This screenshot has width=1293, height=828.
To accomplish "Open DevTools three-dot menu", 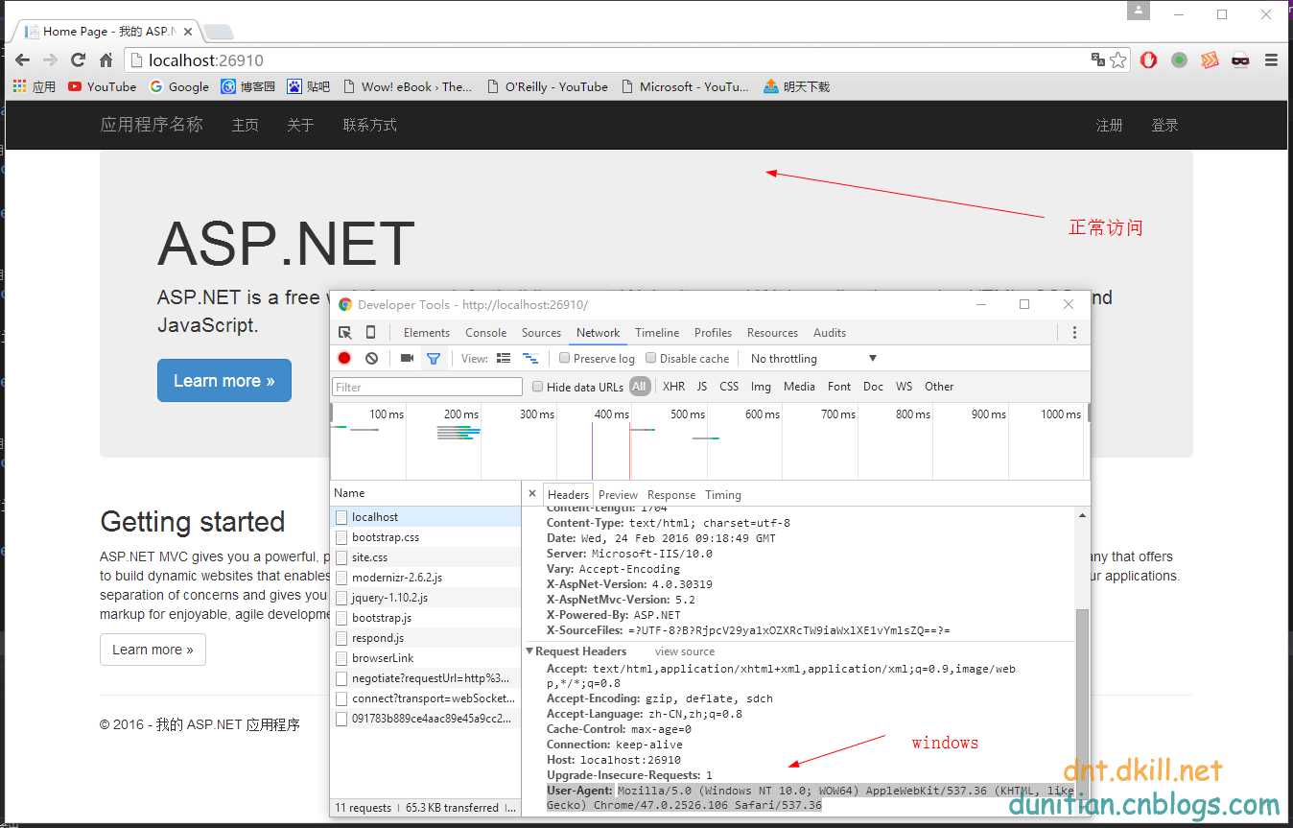I will click(1074, 332).
